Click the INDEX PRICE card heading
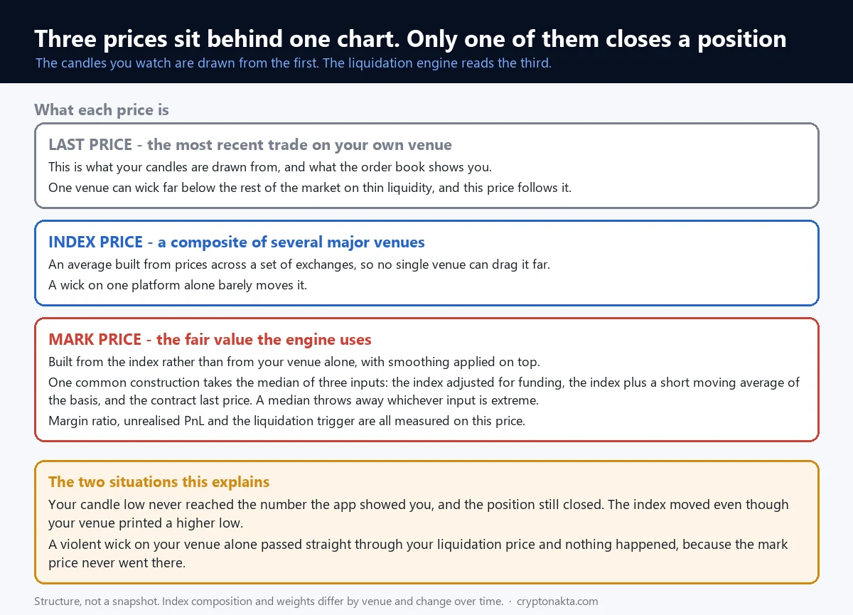Image resolution: width=853 pixels, height=615 pixels. pyautogui.click(x=237, y=242)
